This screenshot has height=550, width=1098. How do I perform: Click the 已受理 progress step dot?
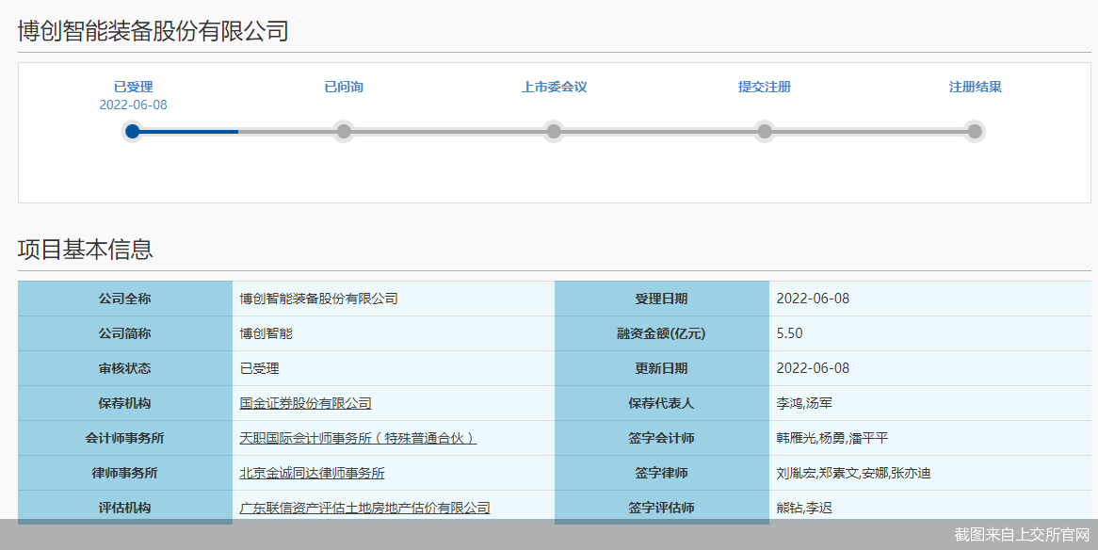click(x=133, y=131)
